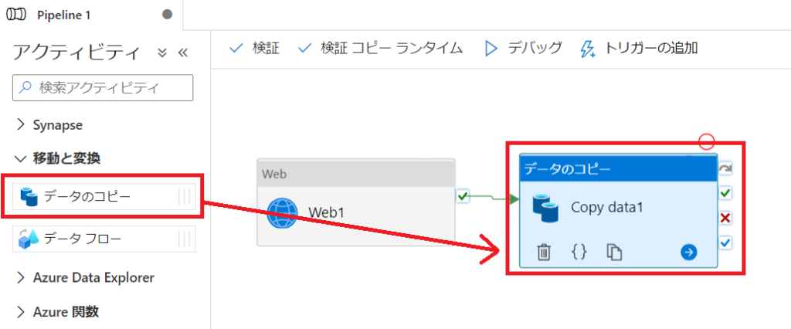This screenshot has height=329, width=791.
Task: Click the red failure connector on Copy data1
Action: 725,219
